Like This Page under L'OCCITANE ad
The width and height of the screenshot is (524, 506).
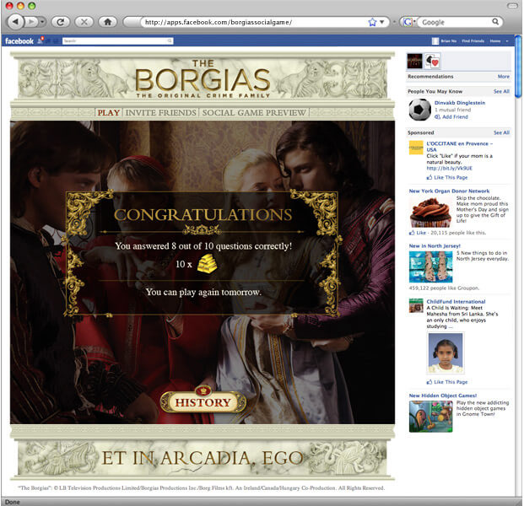coord(447,177)
